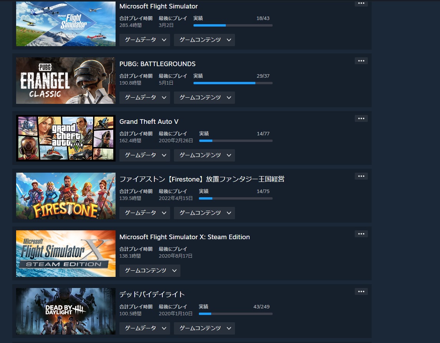Image resolution: width=440 pixels, height=343 pixels.
Task: Open three-dot menu for デッドバイデイライト
Action: click(361, 291)
